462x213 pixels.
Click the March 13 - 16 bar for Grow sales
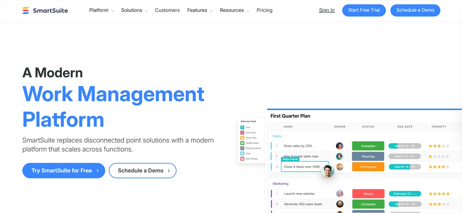405,146
